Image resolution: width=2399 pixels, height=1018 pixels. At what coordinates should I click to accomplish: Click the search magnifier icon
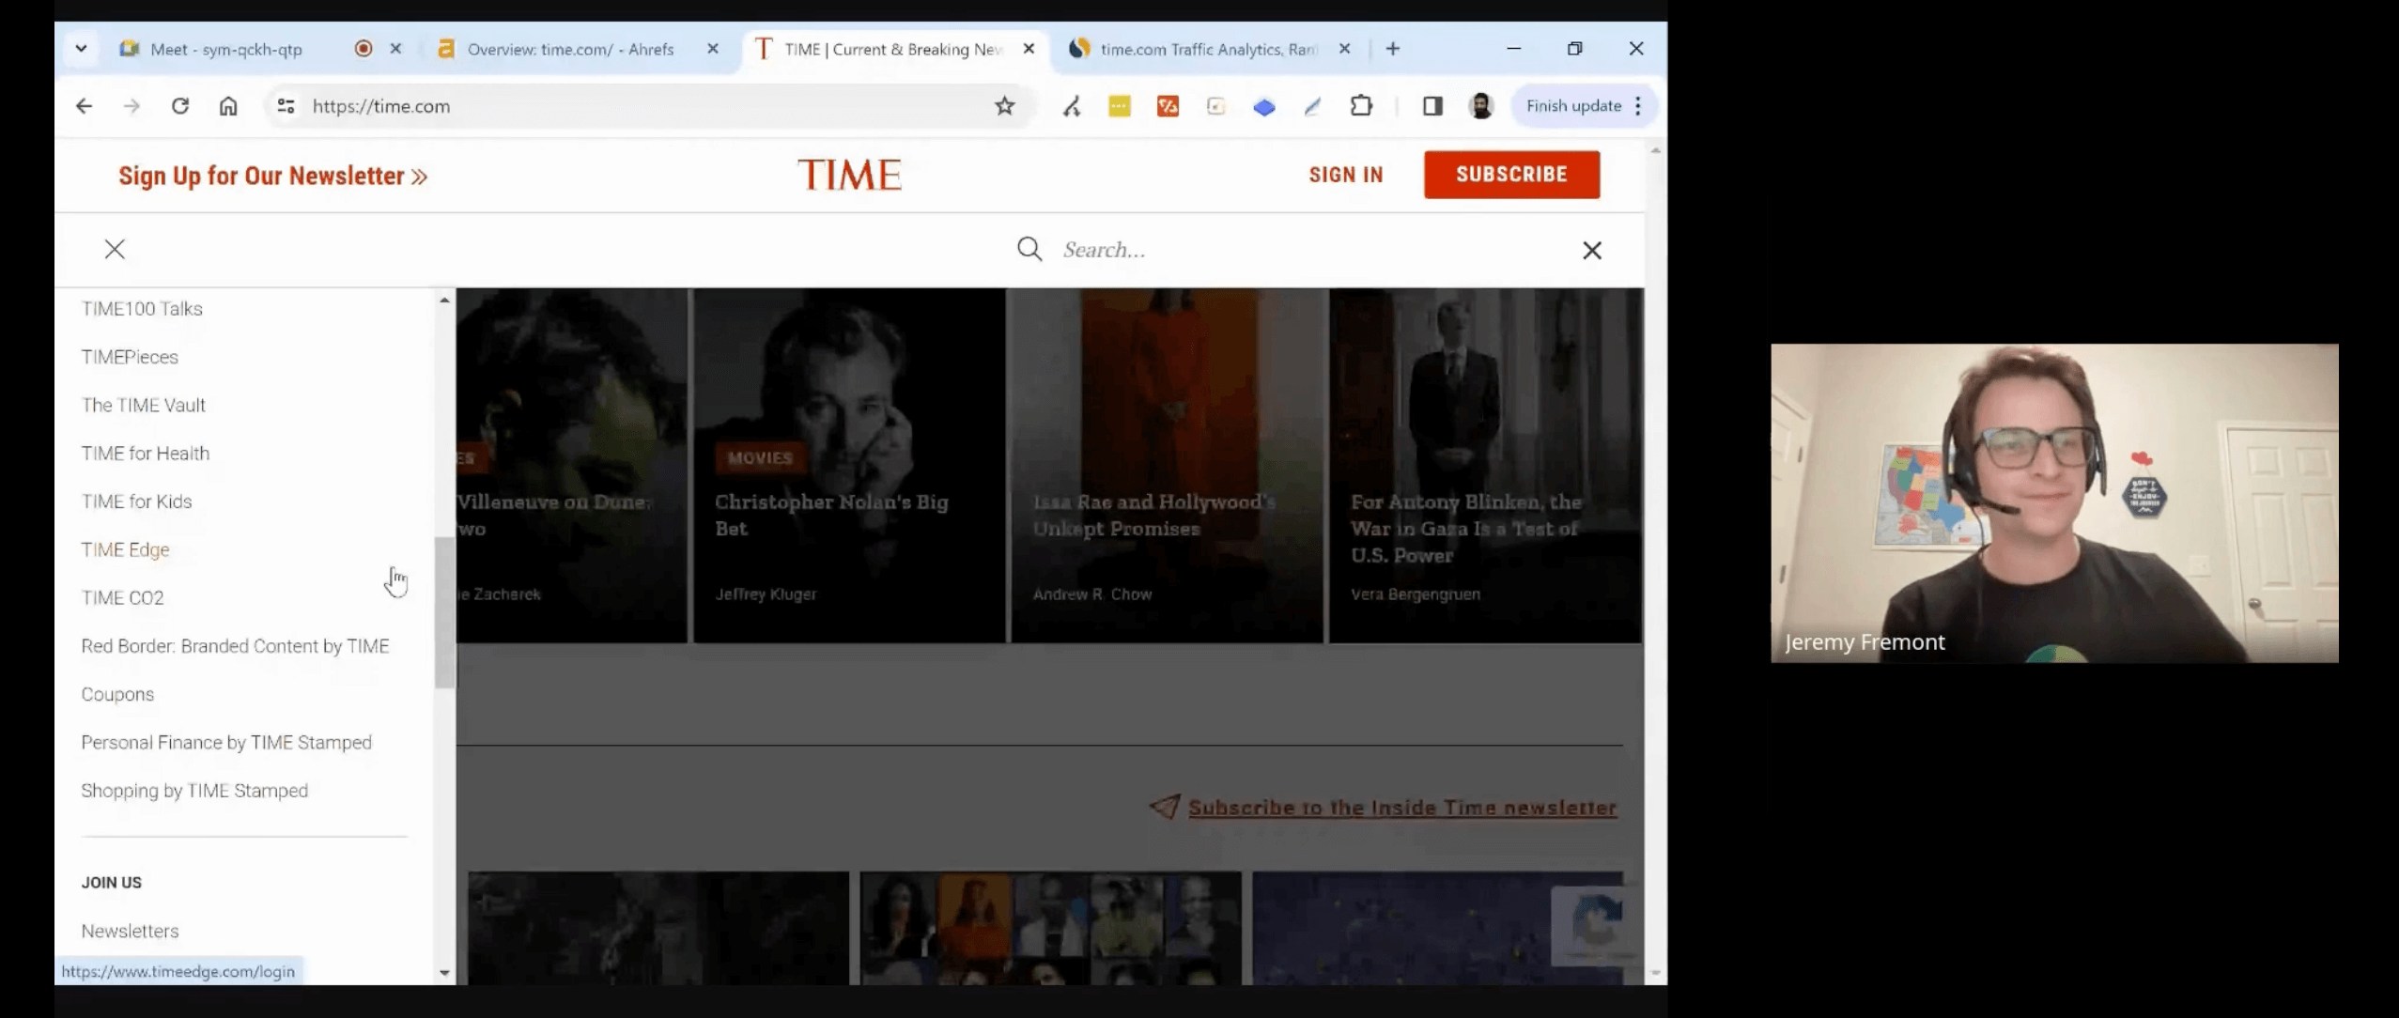(x=1029, y=249)
